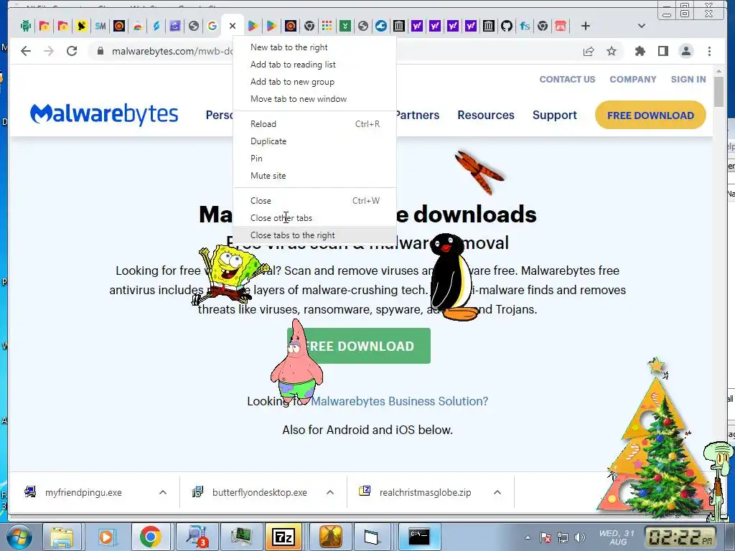Select Duplicate from the tab menu
This screenshot has height=551, width=735.
click(314, 141)
